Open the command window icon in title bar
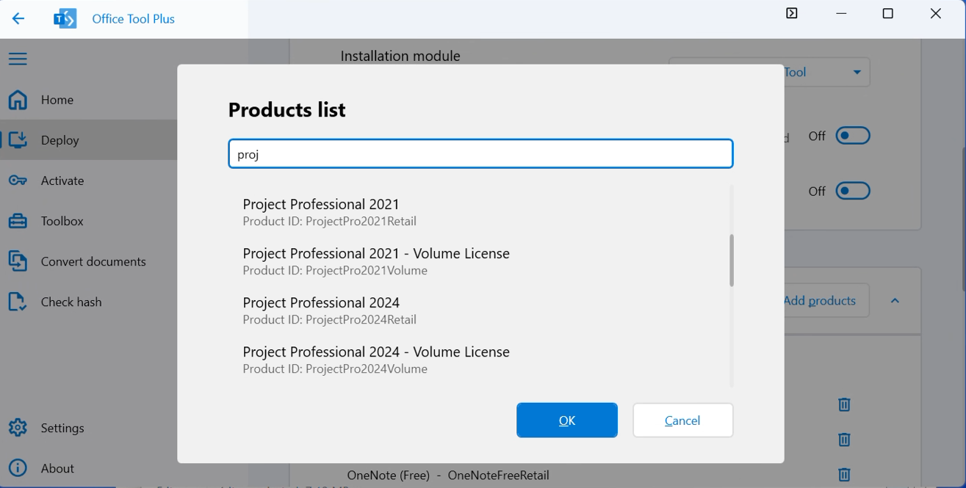 tap(791, 13)
